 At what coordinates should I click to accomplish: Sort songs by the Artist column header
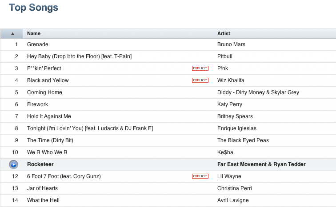[224, 33]
